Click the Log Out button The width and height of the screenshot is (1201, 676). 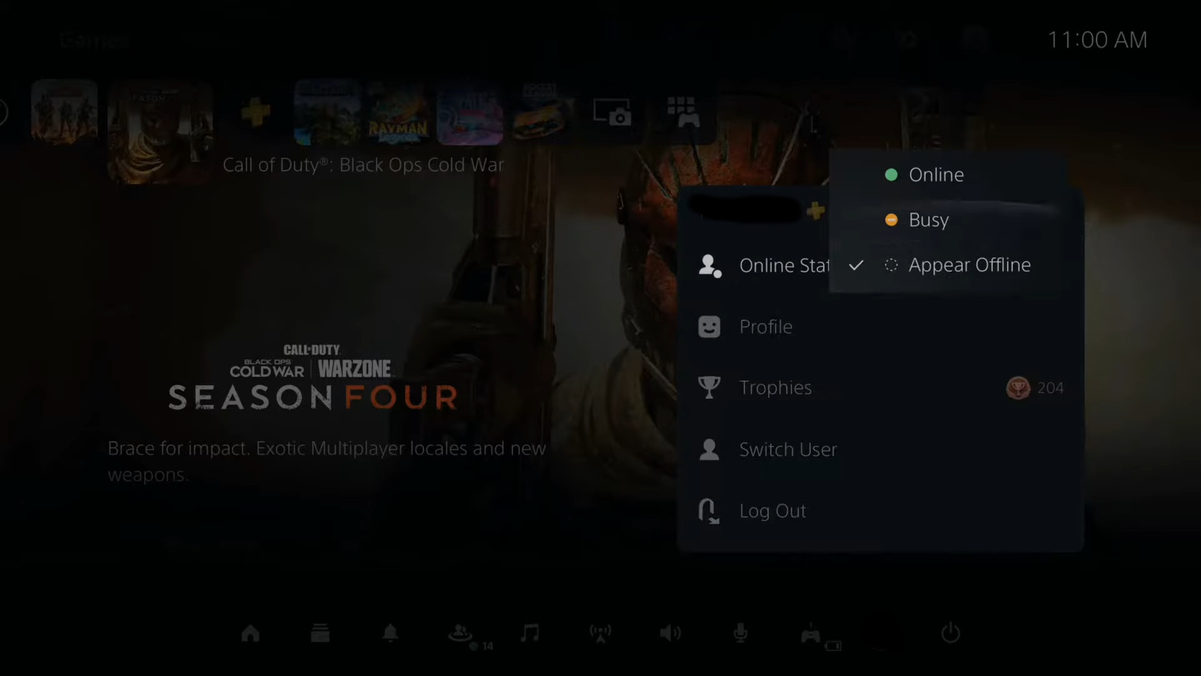[x=773, y=511]
